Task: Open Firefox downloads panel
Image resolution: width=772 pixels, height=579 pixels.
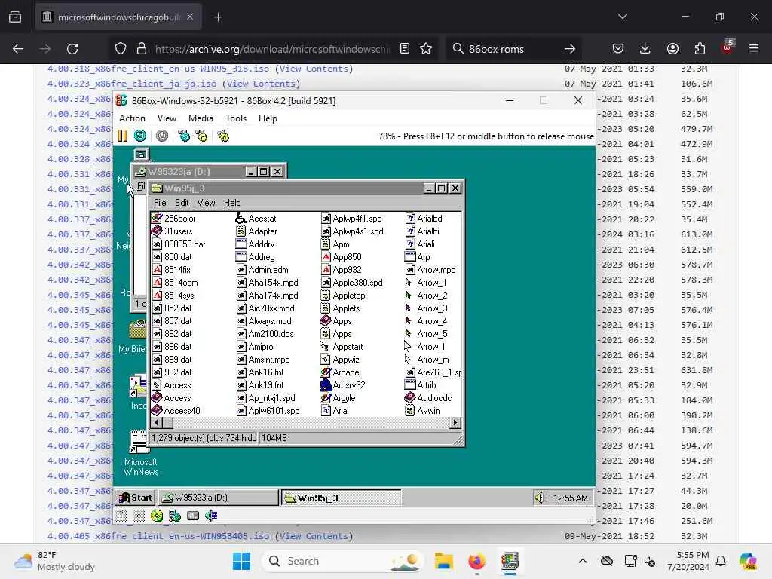Action: 645,49
